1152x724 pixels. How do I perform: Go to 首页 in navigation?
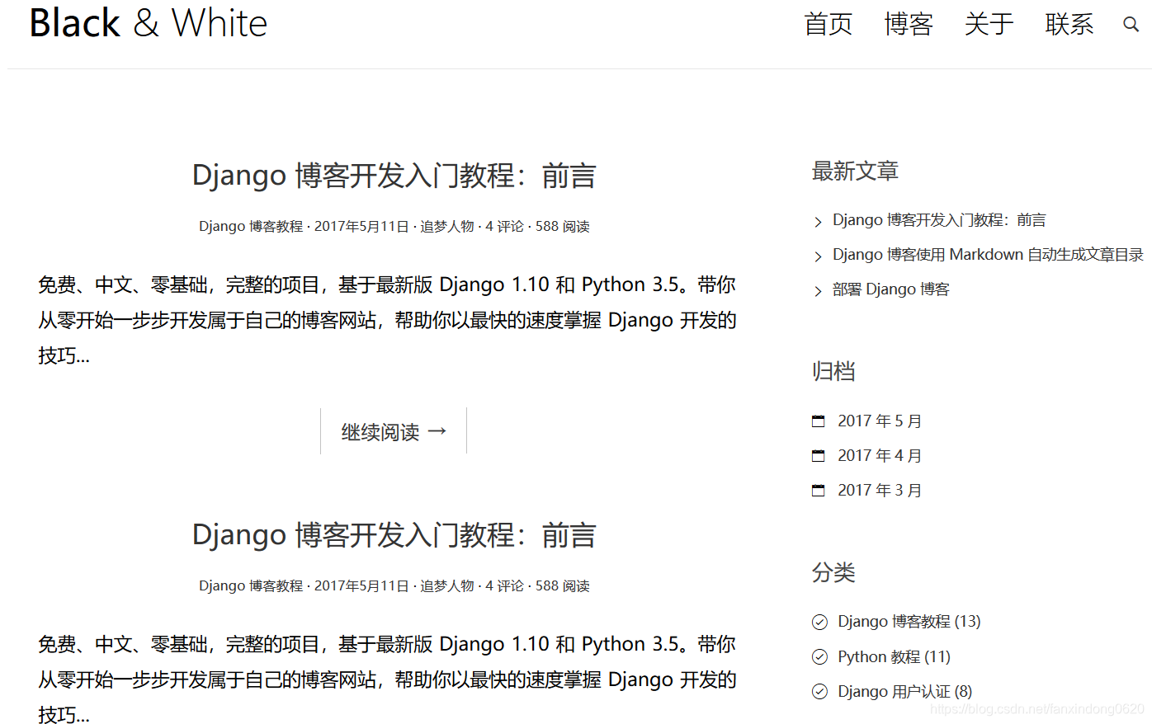(x=828, y=24)
